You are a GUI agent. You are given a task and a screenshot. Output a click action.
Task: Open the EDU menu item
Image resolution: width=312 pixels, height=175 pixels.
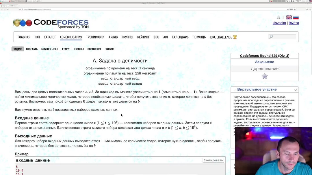(156, 37)
